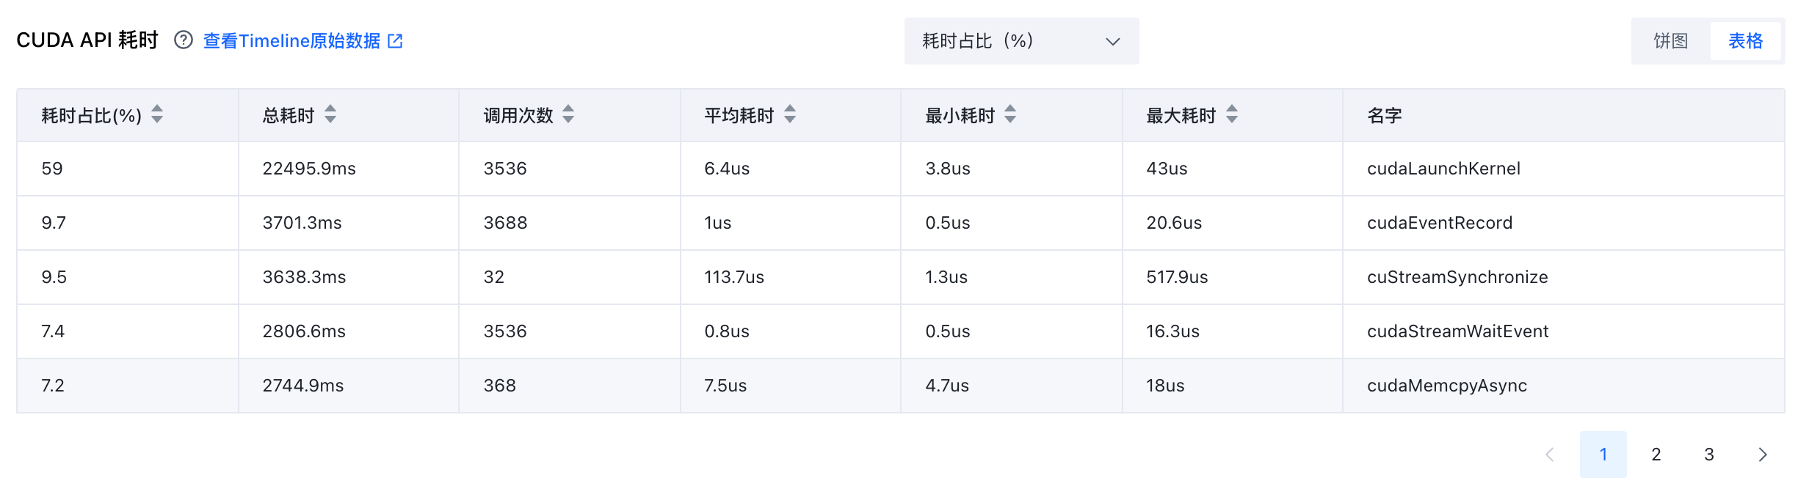Switch to the 饼图 view

point(1671,41)
